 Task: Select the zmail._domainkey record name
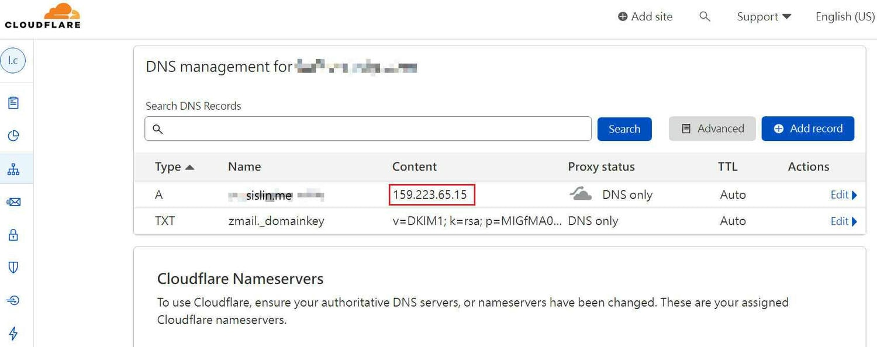click(276, 221)
